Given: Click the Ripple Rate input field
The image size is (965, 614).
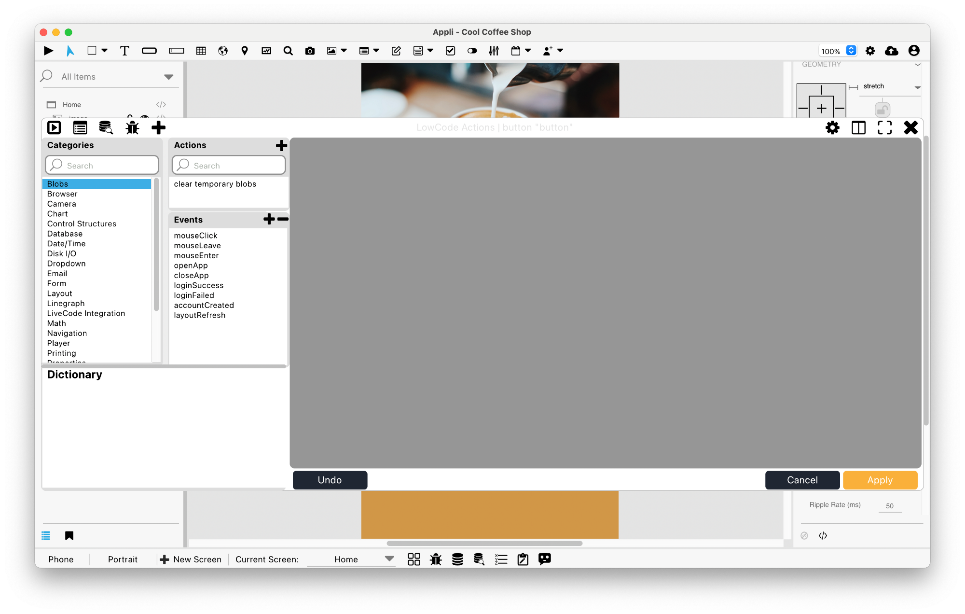Looking at the screenshot, I should click(x=890, y=505).
